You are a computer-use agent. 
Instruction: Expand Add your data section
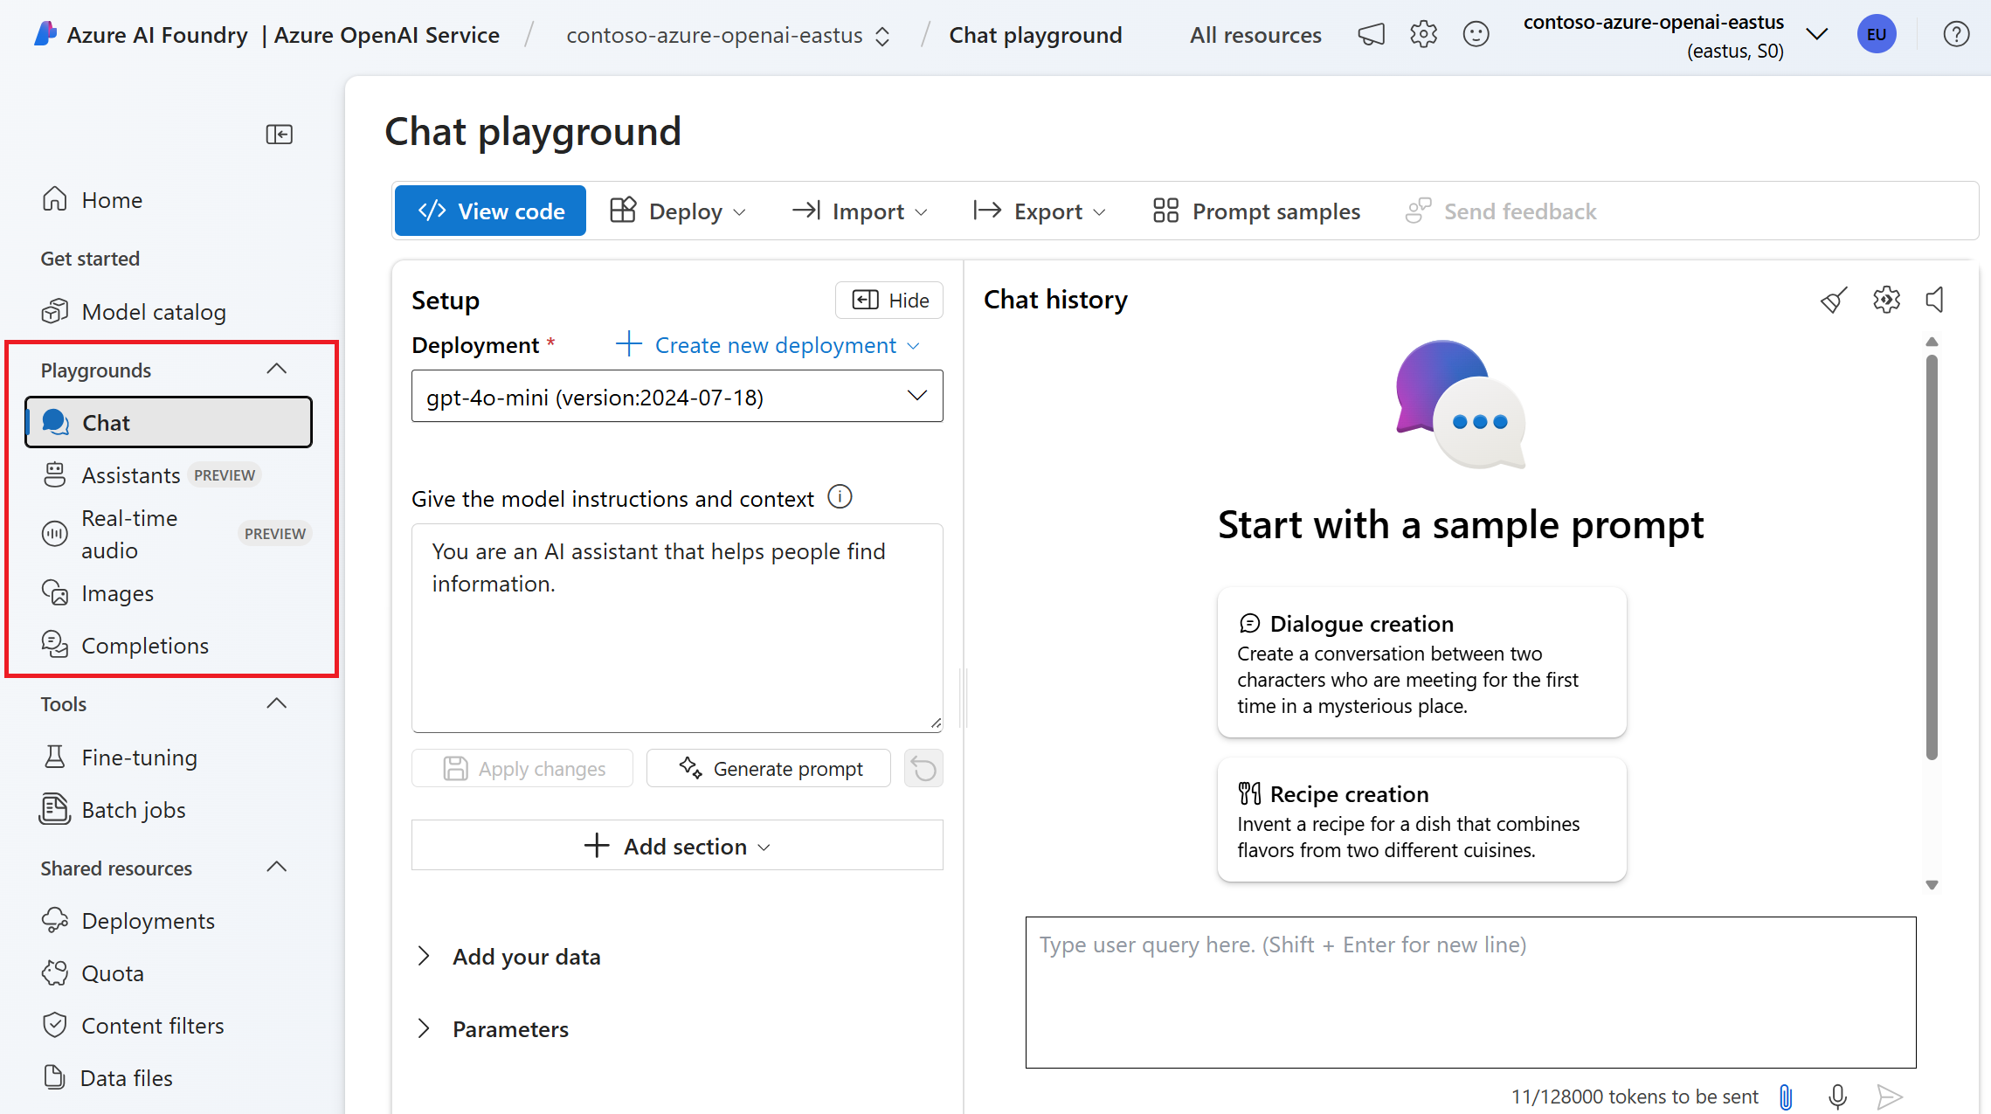(526, 957)
